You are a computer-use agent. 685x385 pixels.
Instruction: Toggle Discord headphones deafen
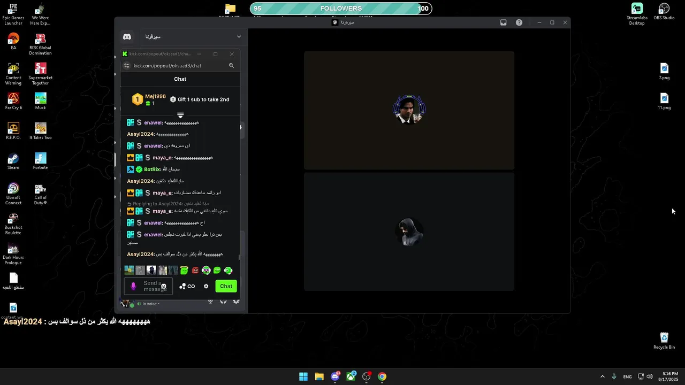(223, 302)
